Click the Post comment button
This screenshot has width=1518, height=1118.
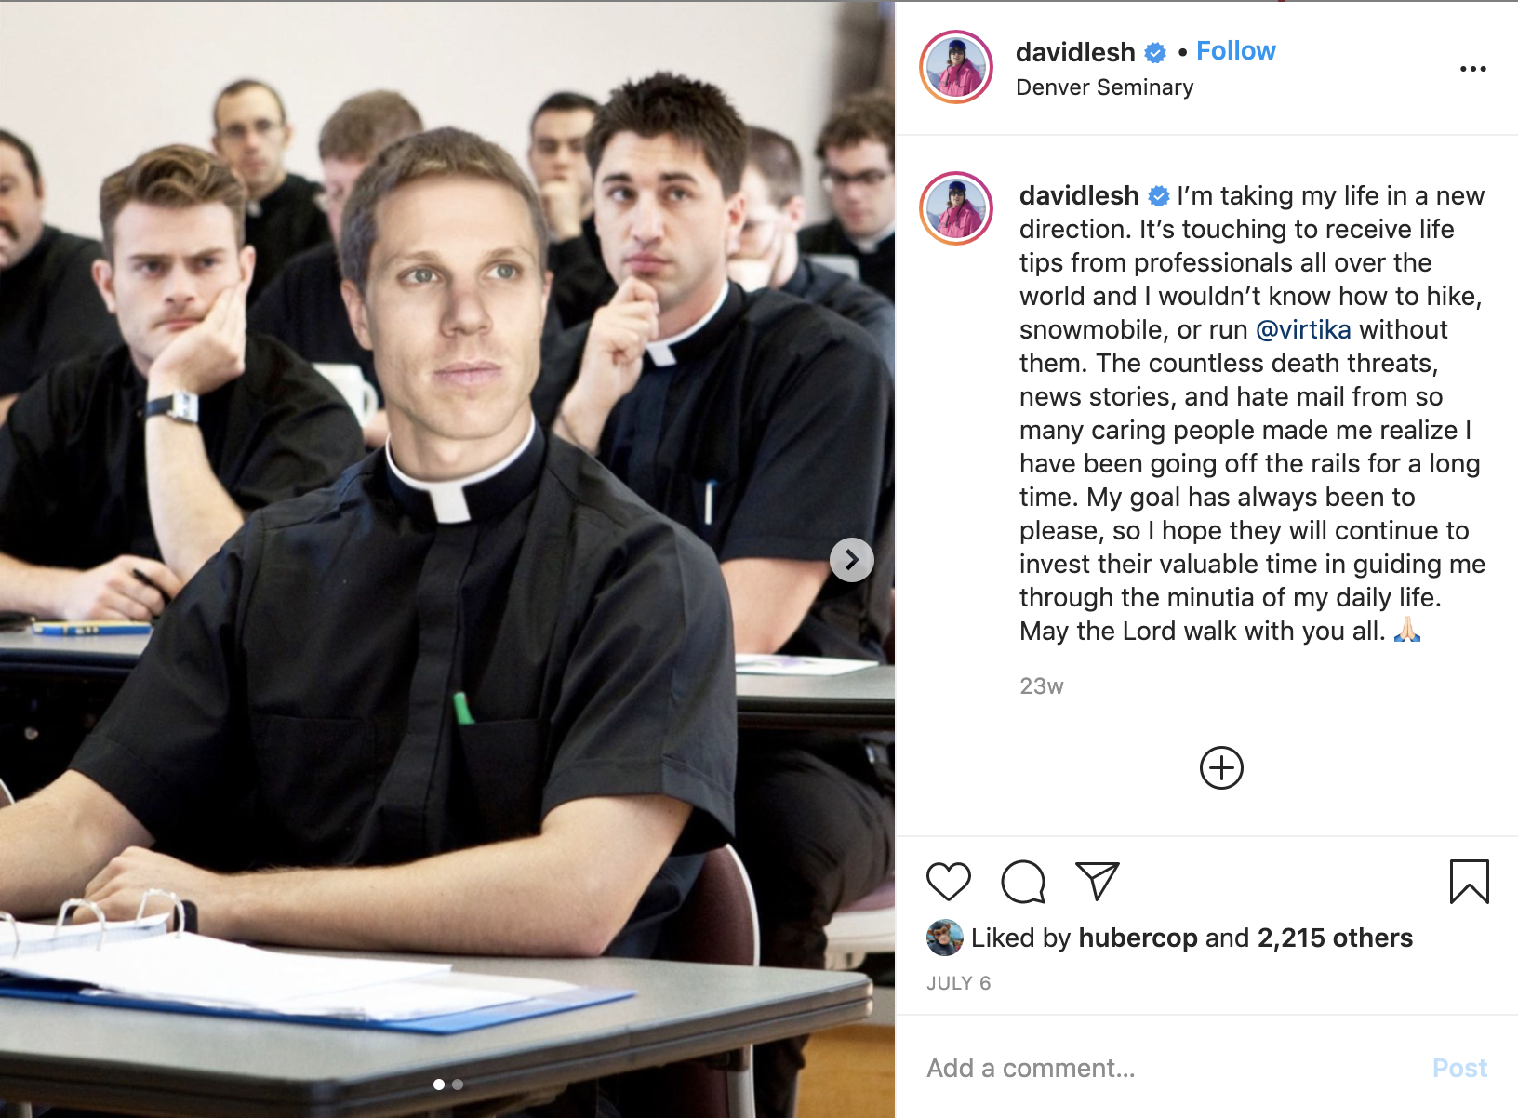[x=1459, y=1068]
